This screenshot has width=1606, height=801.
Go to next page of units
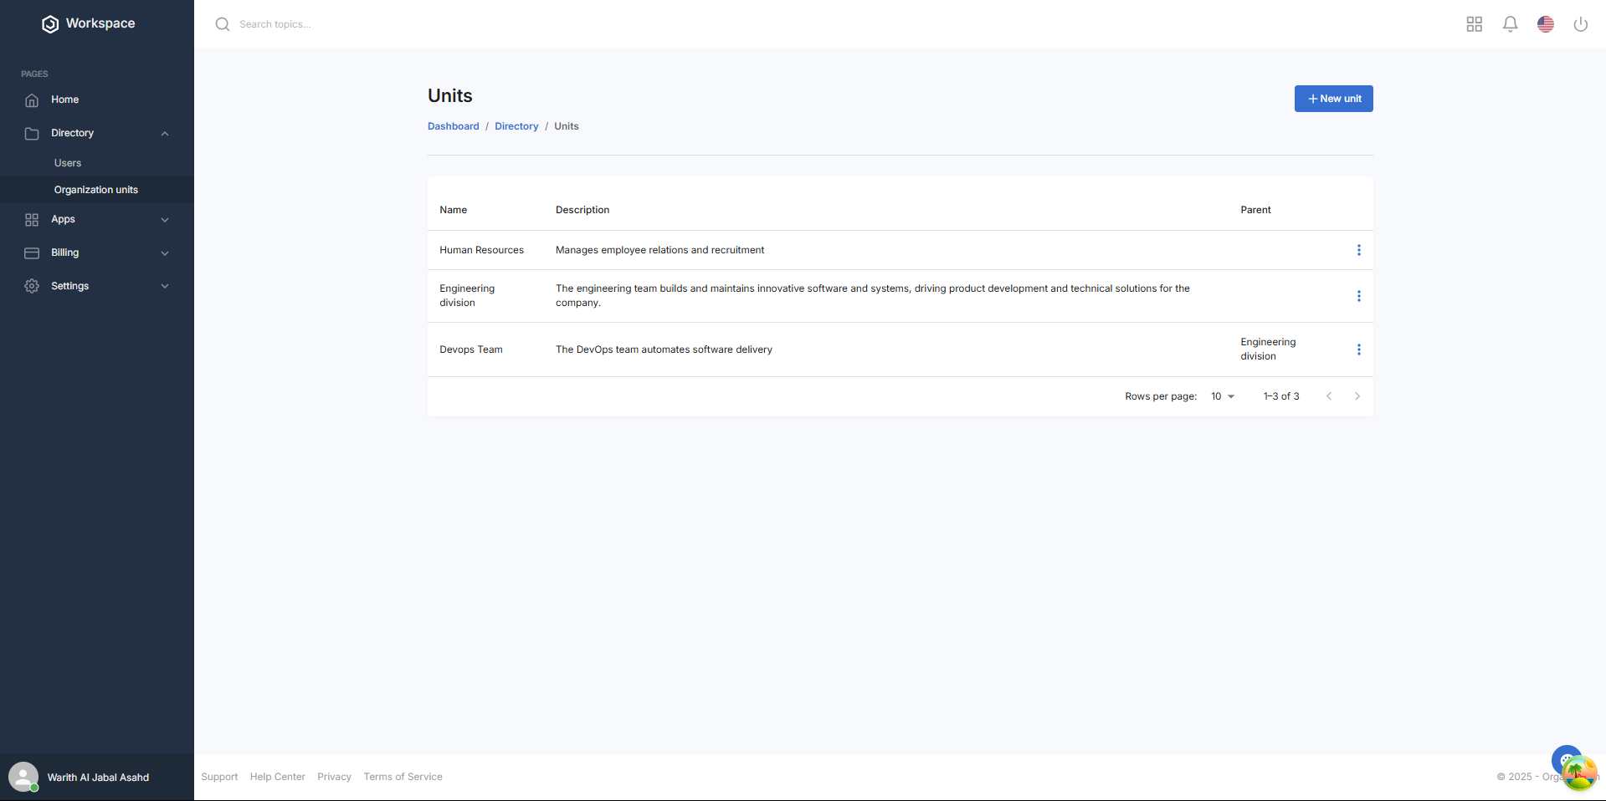1357,396
